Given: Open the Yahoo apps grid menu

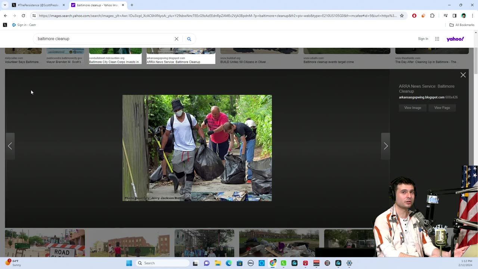Looking at the screenshot, I should point(437,39).
